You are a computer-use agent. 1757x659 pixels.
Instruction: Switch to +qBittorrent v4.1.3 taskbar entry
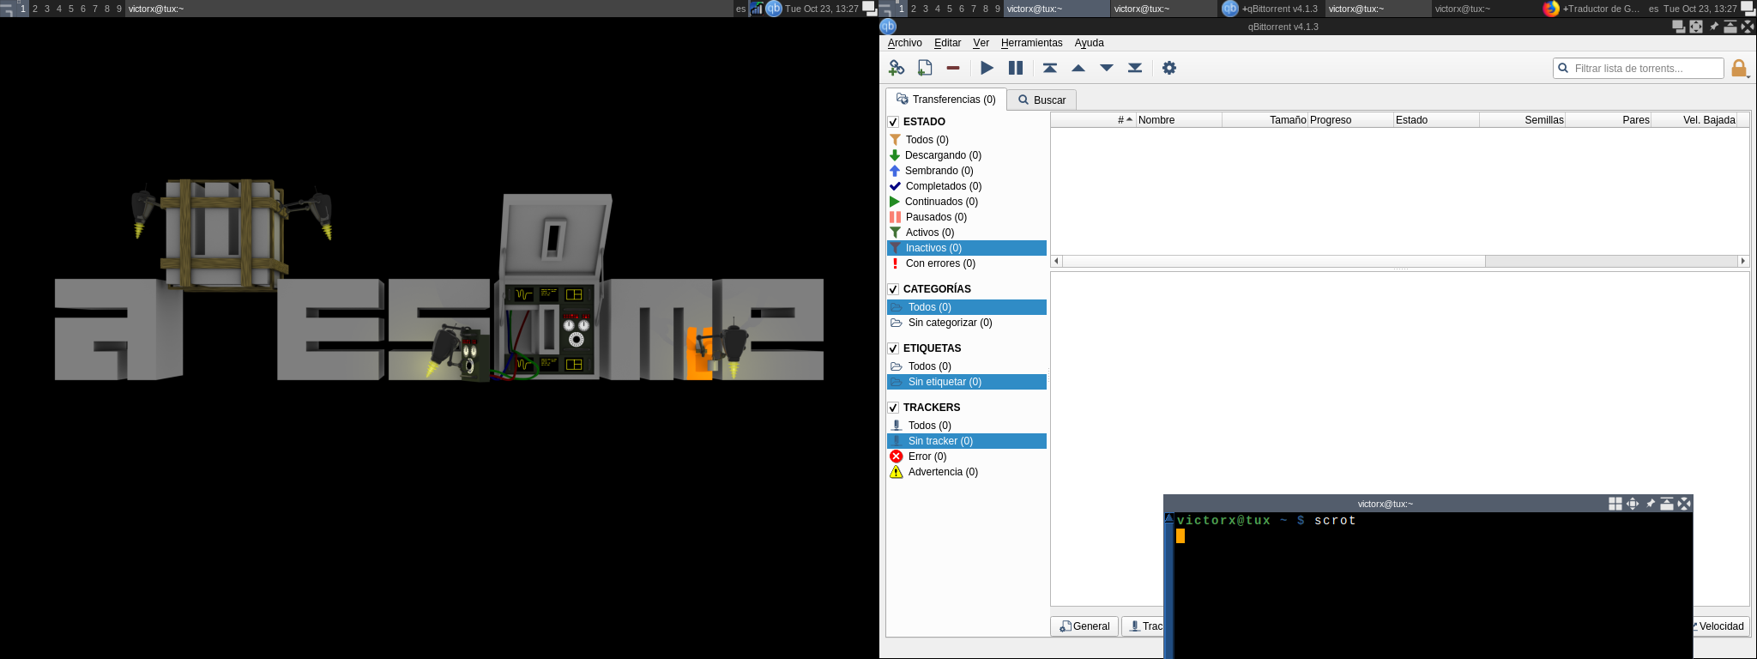[1271, 9]
